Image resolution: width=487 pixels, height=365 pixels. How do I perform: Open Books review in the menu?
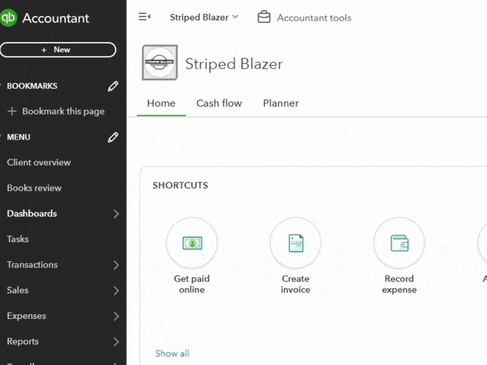(34, 188)
